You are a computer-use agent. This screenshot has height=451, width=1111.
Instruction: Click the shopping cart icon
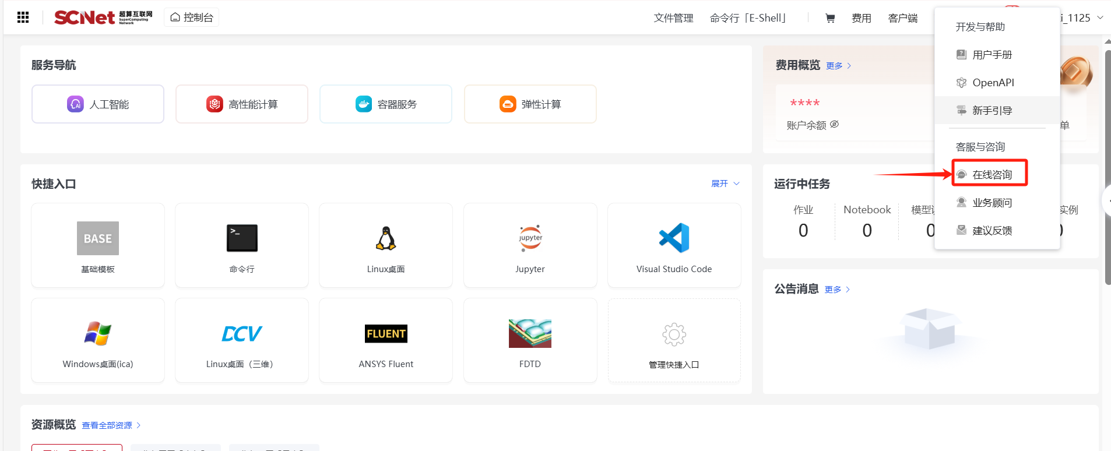pyautogui.click(x=830, y=18)
